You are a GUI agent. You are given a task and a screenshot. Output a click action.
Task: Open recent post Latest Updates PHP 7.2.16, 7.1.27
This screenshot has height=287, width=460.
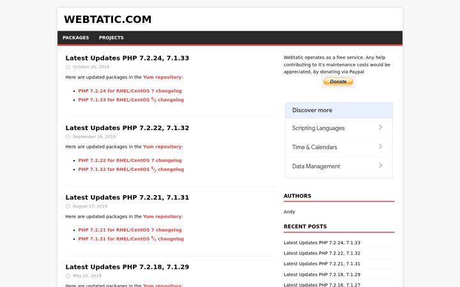322,284
